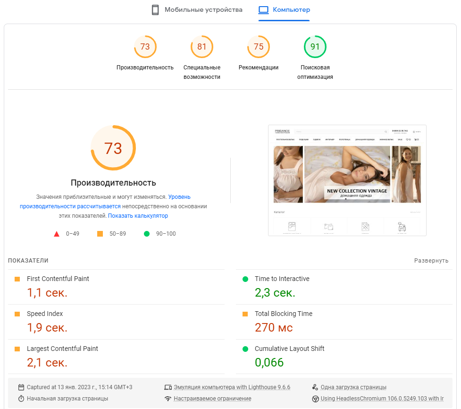The width and height of the screenshot is (461, 409).
Task: Click the ПОКАЗАТЕЛИ section heading
Action: click(x=28, y=261)
